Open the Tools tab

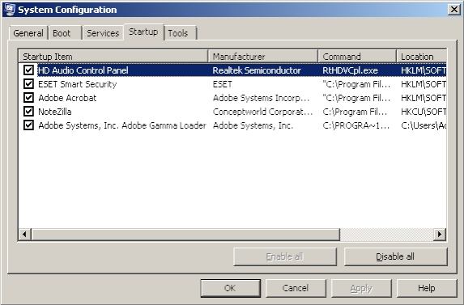point(181,33)
